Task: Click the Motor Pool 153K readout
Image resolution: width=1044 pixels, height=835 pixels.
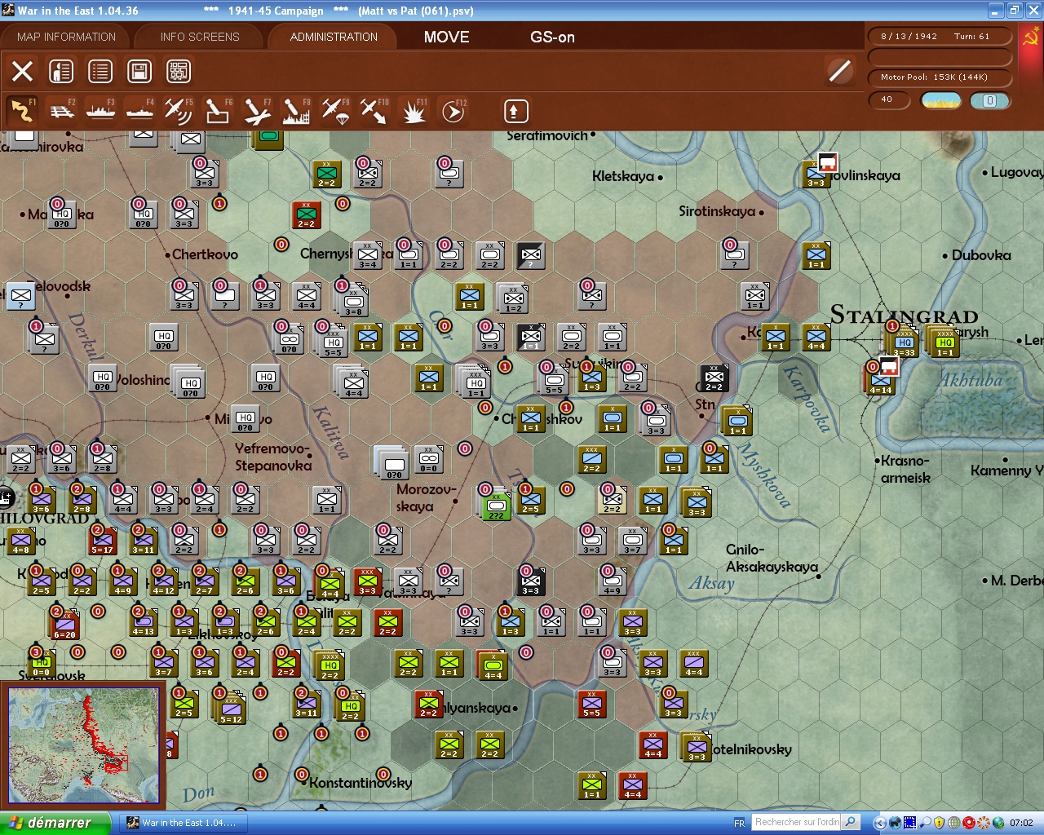Action: click(940, 77)
